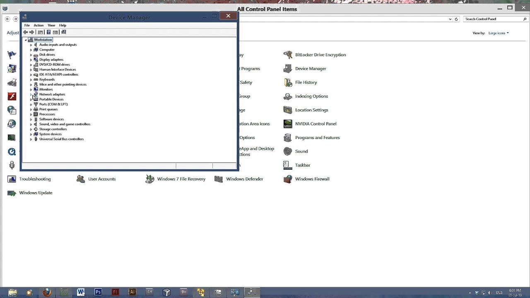Screen dimensions: 530x298
Task: Open BitLocker Drive Encryption icon
Action: [288, 55]
